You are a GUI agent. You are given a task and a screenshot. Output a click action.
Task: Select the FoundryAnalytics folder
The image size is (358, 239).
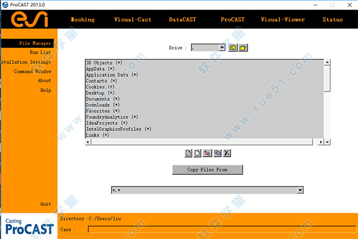112,117
